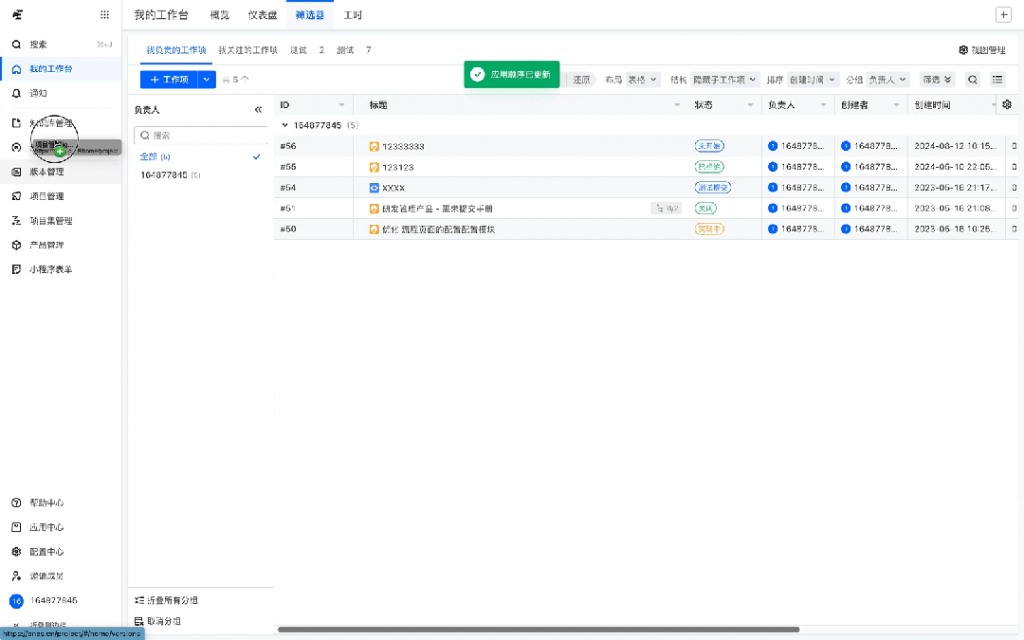Open work item titled 12333333
Viewport: 1024px width, 640px height.
pyautogui.click(x=403, y=146)
